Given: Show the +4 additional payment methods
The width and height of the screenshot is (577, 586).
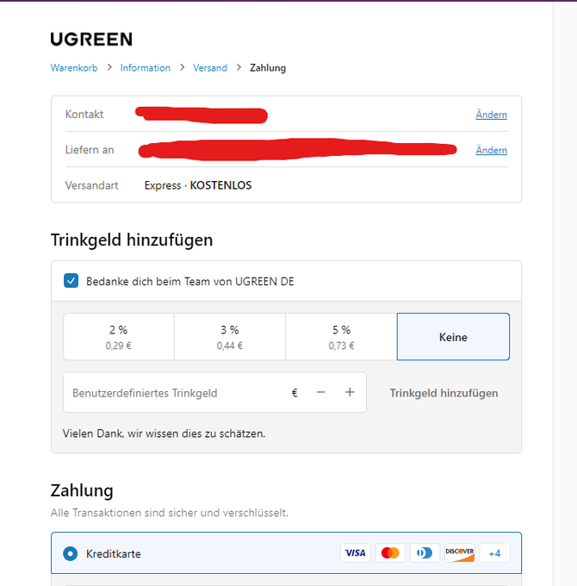Looking at the screenshot, I should [494, 553].
